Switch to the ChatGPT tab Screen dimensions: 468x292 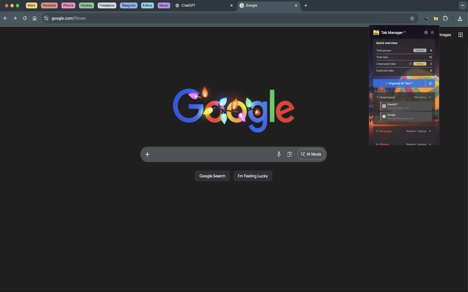pyautogui.click(x=203, y=5)
